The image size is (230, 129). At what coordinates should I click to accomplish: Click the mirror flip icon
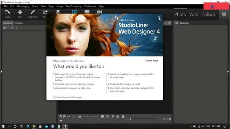(x=69, y=116)
